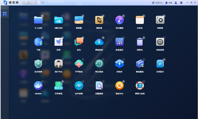Launch the 极相册 photo album app

[x=79, y=20]
